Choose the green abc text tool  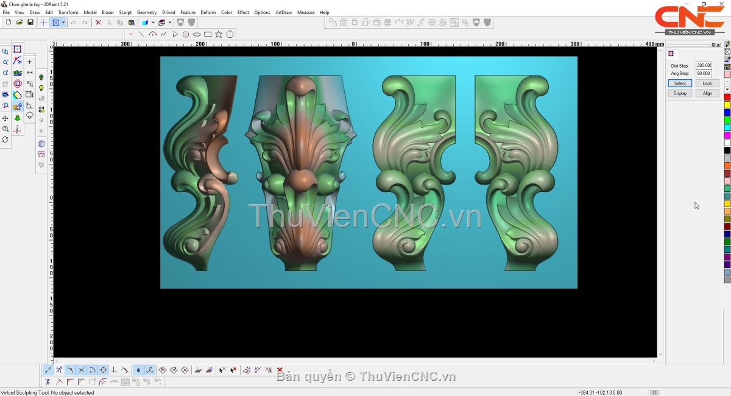tap(18, 72)
